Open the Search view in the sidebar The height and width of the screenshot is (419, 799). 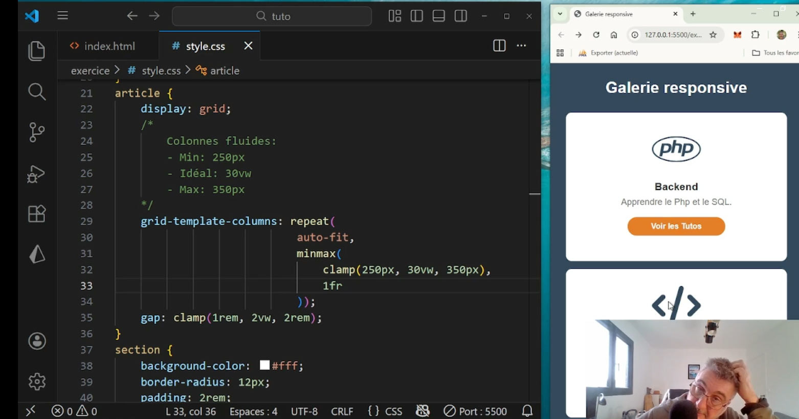tap(36, 92)
